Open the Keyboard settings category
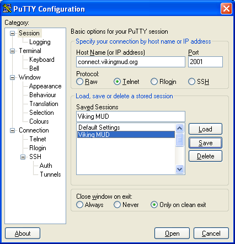This screenshot has width=235, height=244. [x=42, y=60]
